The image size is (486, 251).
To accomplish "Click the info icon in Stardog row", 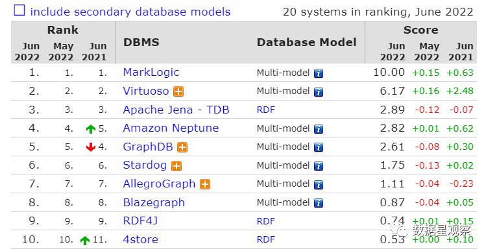I will tap(319, 167).
